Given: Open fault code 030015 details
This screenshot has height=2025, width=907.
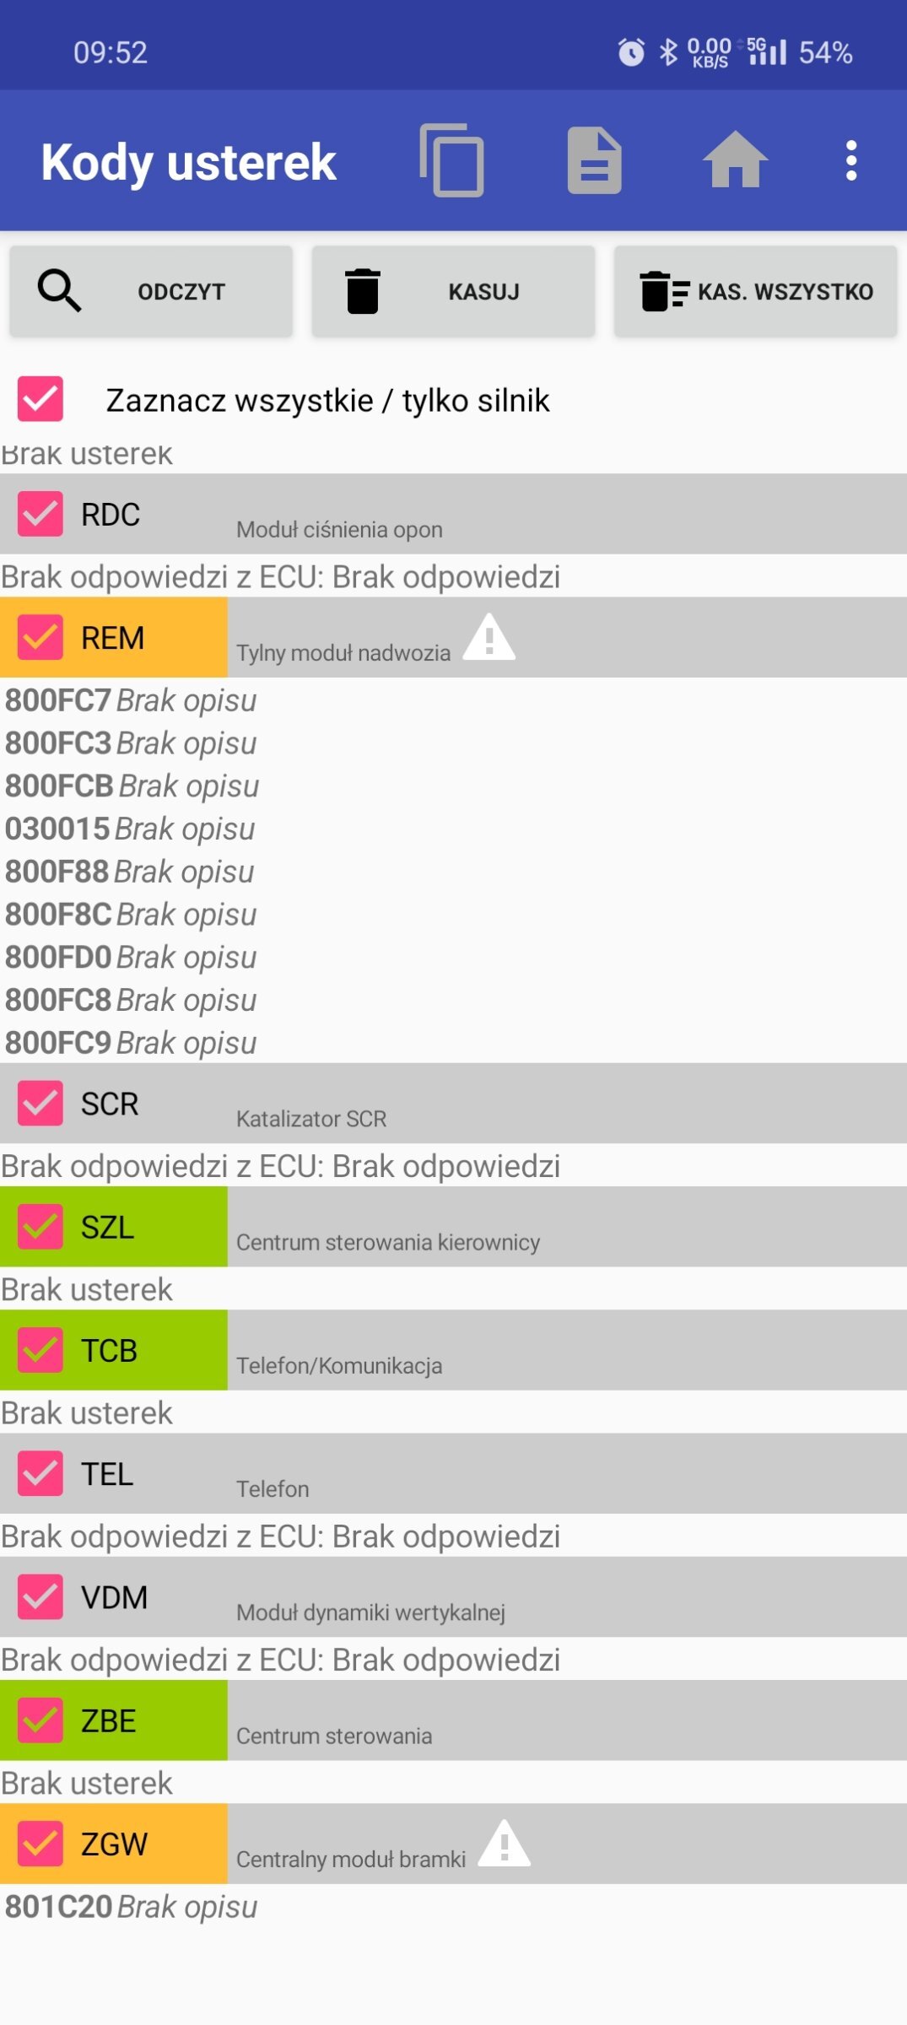Looking at the screenshot, I should click(130, 829).
